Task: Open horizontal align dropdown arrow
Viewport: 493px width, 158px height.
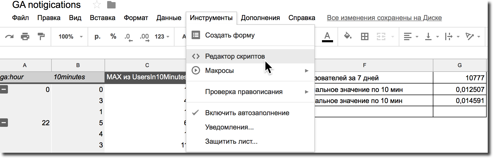Action: [x=417, y=37]
